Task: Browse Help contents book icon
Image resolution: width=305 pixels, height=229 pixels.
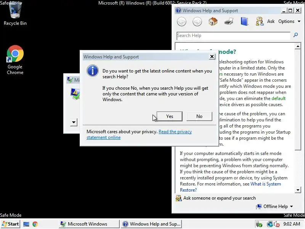Action: 244,21
